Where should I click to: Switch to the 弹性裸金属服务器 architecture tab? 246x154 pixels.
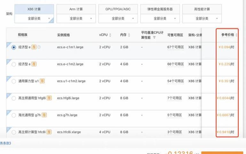pyautogui.click(x=160, y=9)
